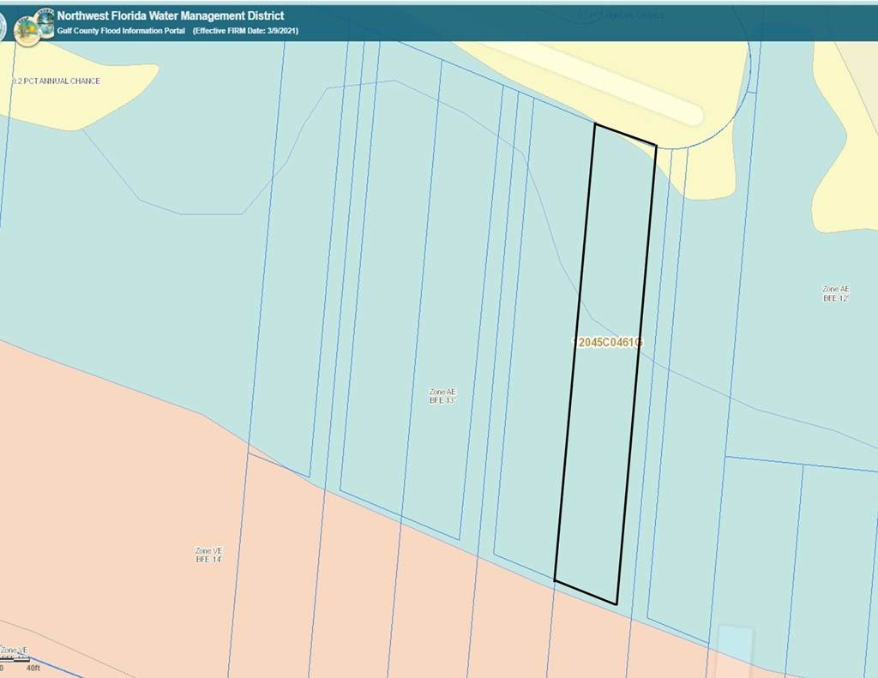
Task: Click the Zone VE label above the scale bar
Action: pos(14,651)
